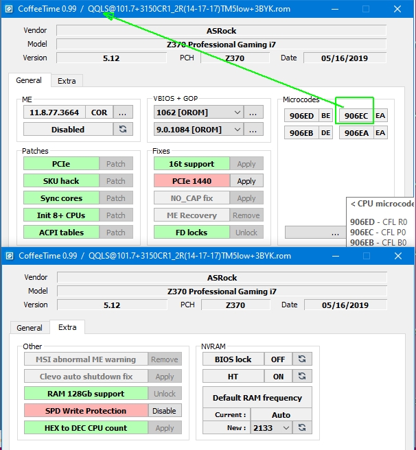Screen dimensions: 416x450
Task: Click the ME Disabled status field
Action: pyautogui.click(x=68, y=129)
